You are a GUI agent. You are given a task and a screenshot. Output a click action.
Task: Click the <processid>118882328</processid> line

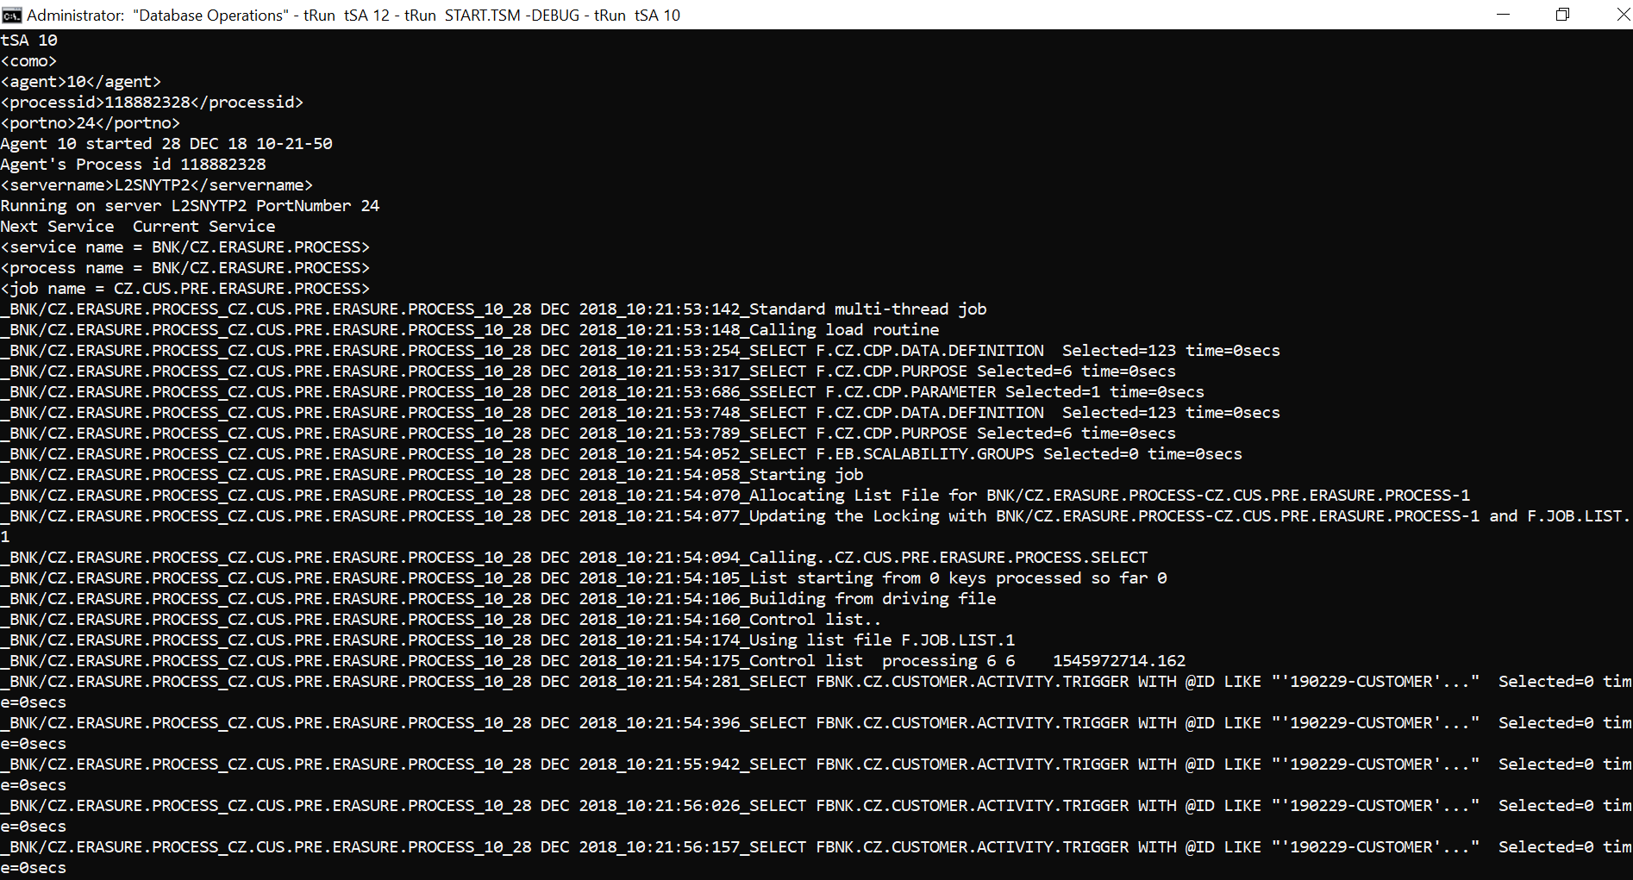(x=152, y=103)
